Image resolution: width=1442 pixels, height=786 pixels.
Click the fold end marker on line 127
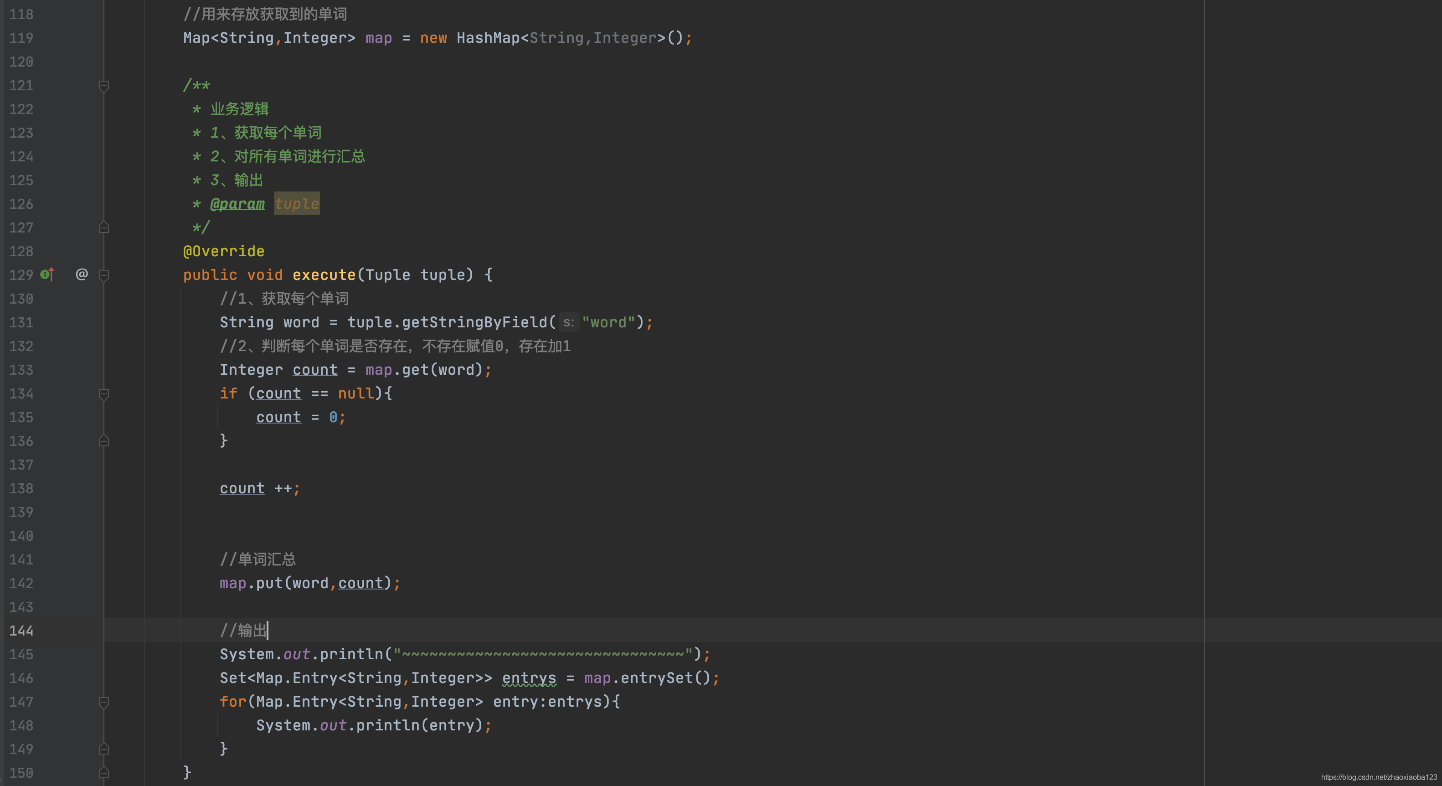(103, 228)
